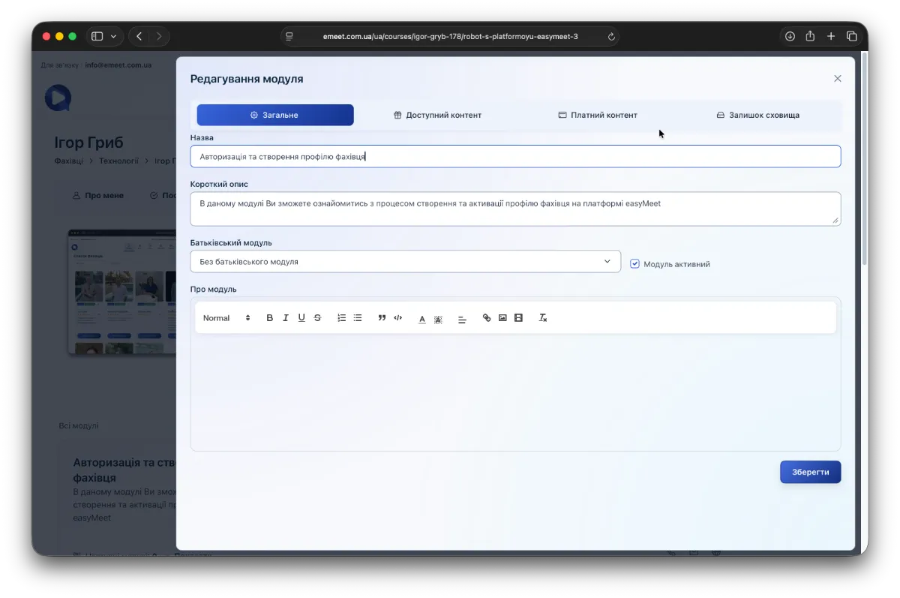Insert a numbered list
The width and height of the screenshot is (900, 598).
[342, 318]
